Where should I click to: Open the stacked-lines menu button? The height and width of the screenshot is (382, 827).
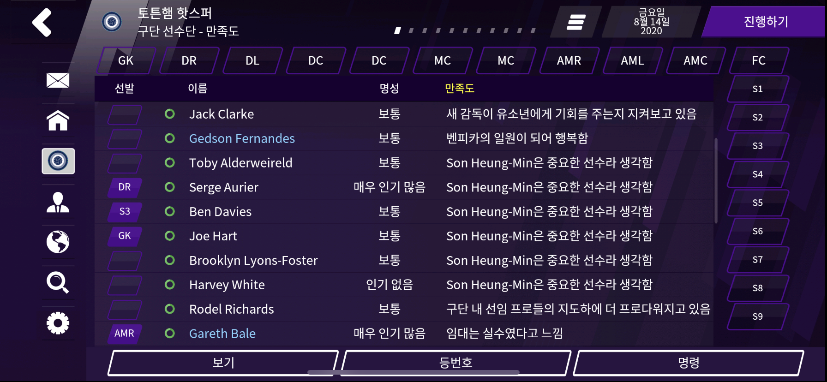[576, 22]
